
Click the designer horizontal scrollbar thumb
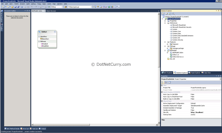pos(61,125)
